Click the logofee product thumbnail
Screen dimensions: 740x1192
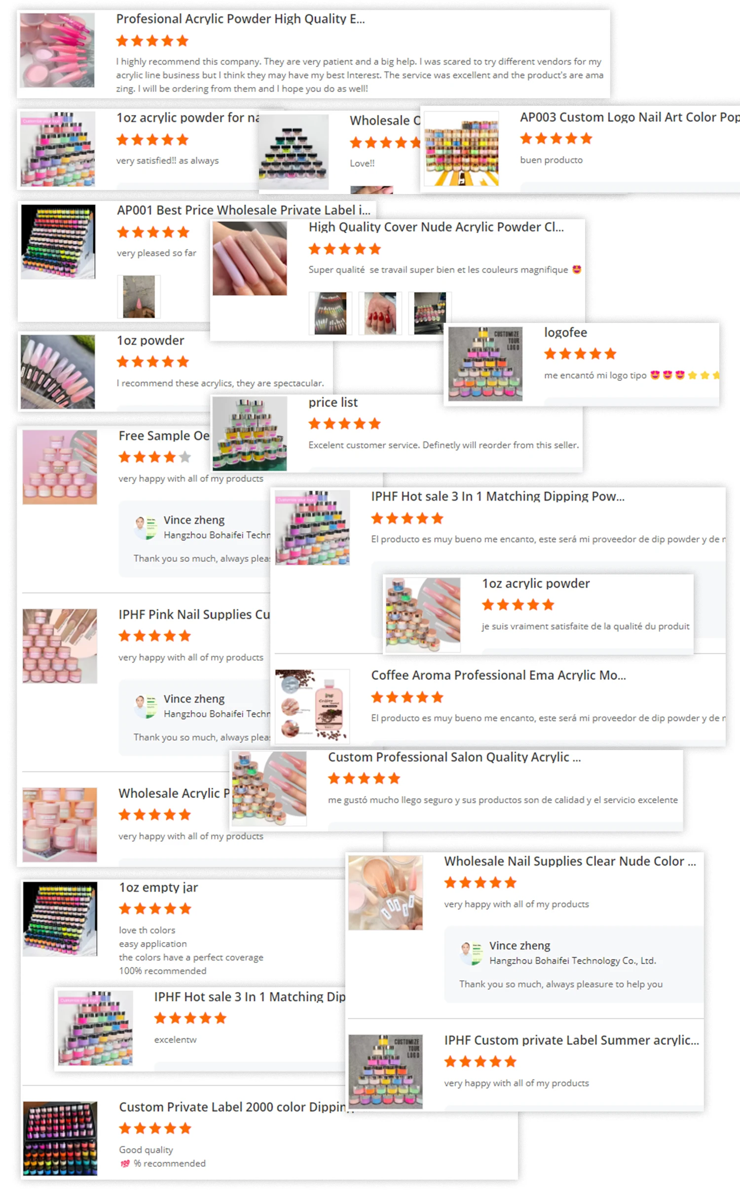tap(485, 363)
